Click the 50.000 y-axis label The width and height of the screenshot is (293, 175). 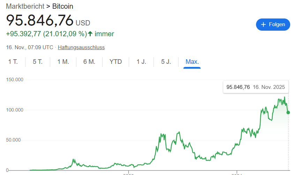[x=13, y=140]
